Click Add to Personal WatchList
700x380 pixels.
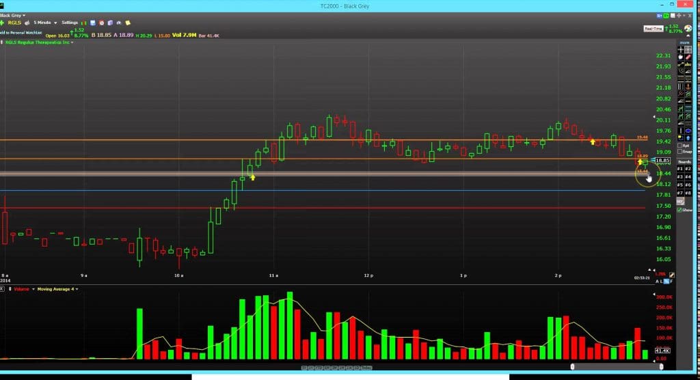pos(21,33)
